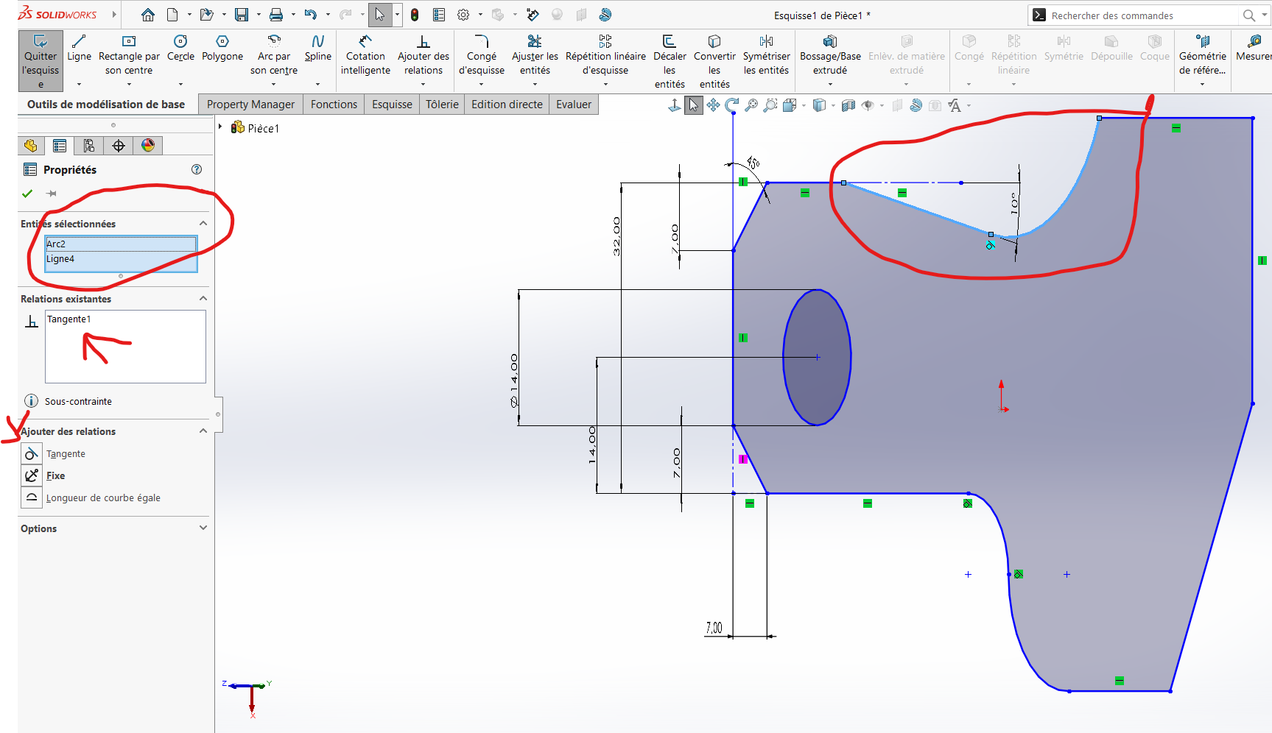This screenshot has height=733, width=1272.
Task: Expand the Pièce1 tree node
Action: [220, 127]
